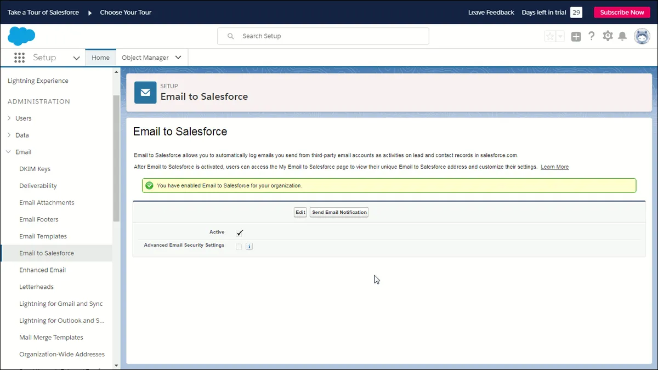658x370 pixels.
Task: Open the Object Manager tab dropdown arrow
Action: pos(178,58)
